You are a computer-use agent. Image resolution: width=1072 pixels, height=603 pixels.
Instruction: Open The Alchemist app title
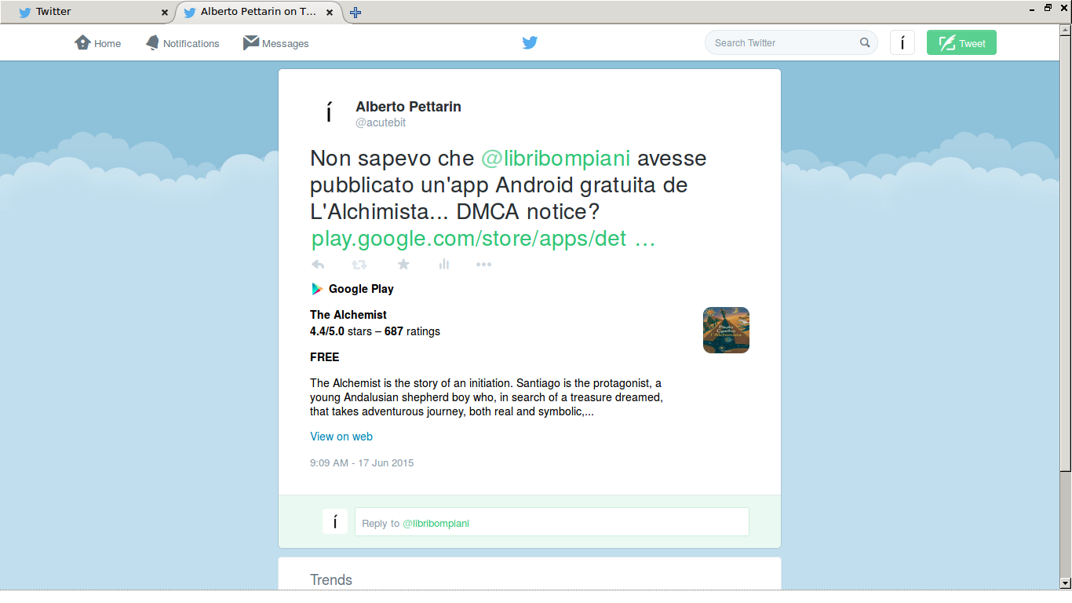coord(348,315)
